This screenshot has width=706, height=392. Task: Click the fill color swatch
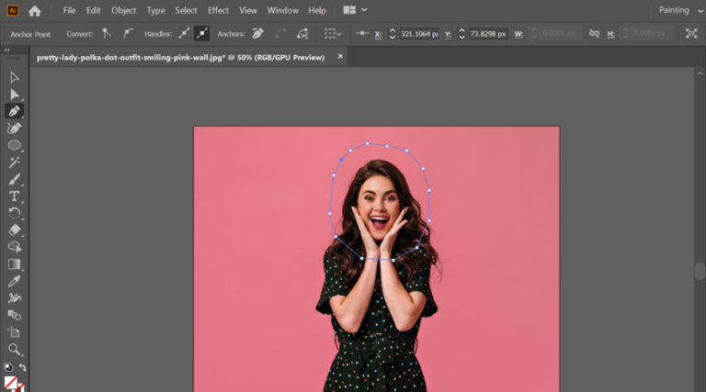10,382
